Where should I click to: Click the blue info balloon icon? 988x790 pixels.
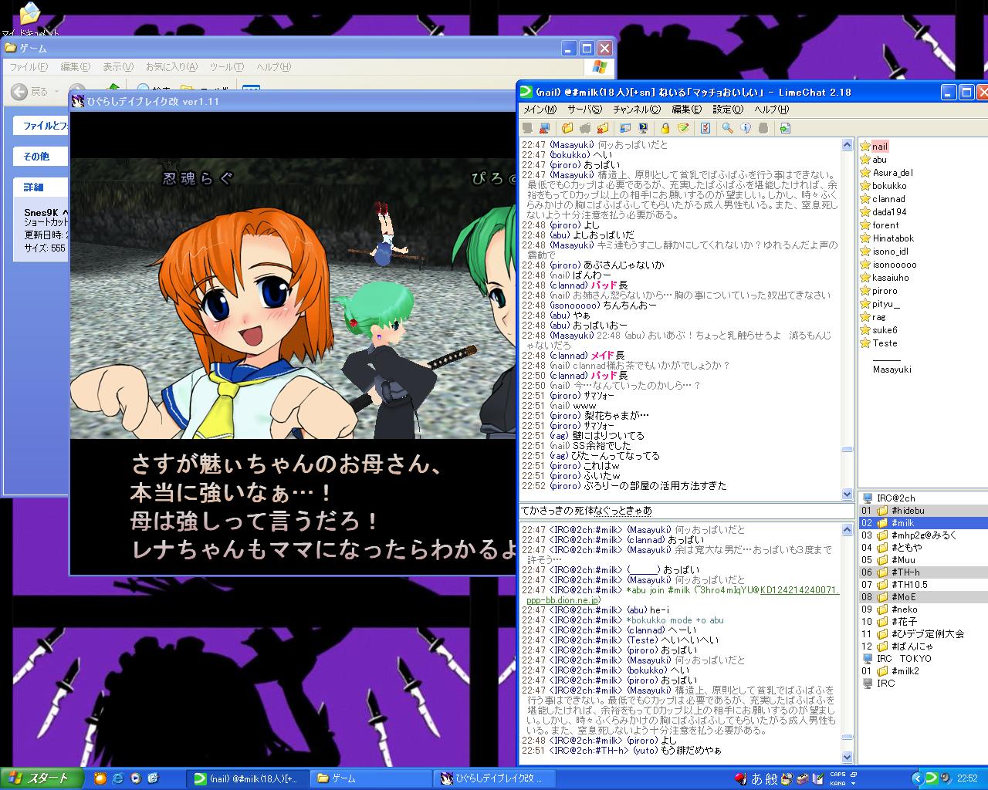point(746,128)
